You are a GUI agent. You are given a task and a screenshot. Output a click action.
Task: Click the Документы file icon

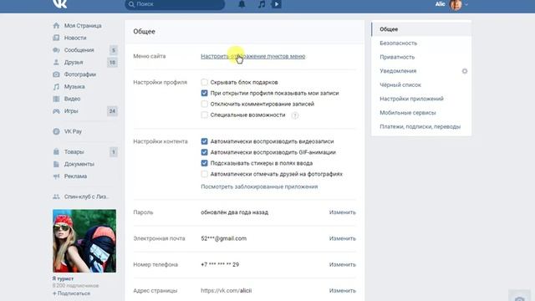pyautogui.click(x=56, y=164)
